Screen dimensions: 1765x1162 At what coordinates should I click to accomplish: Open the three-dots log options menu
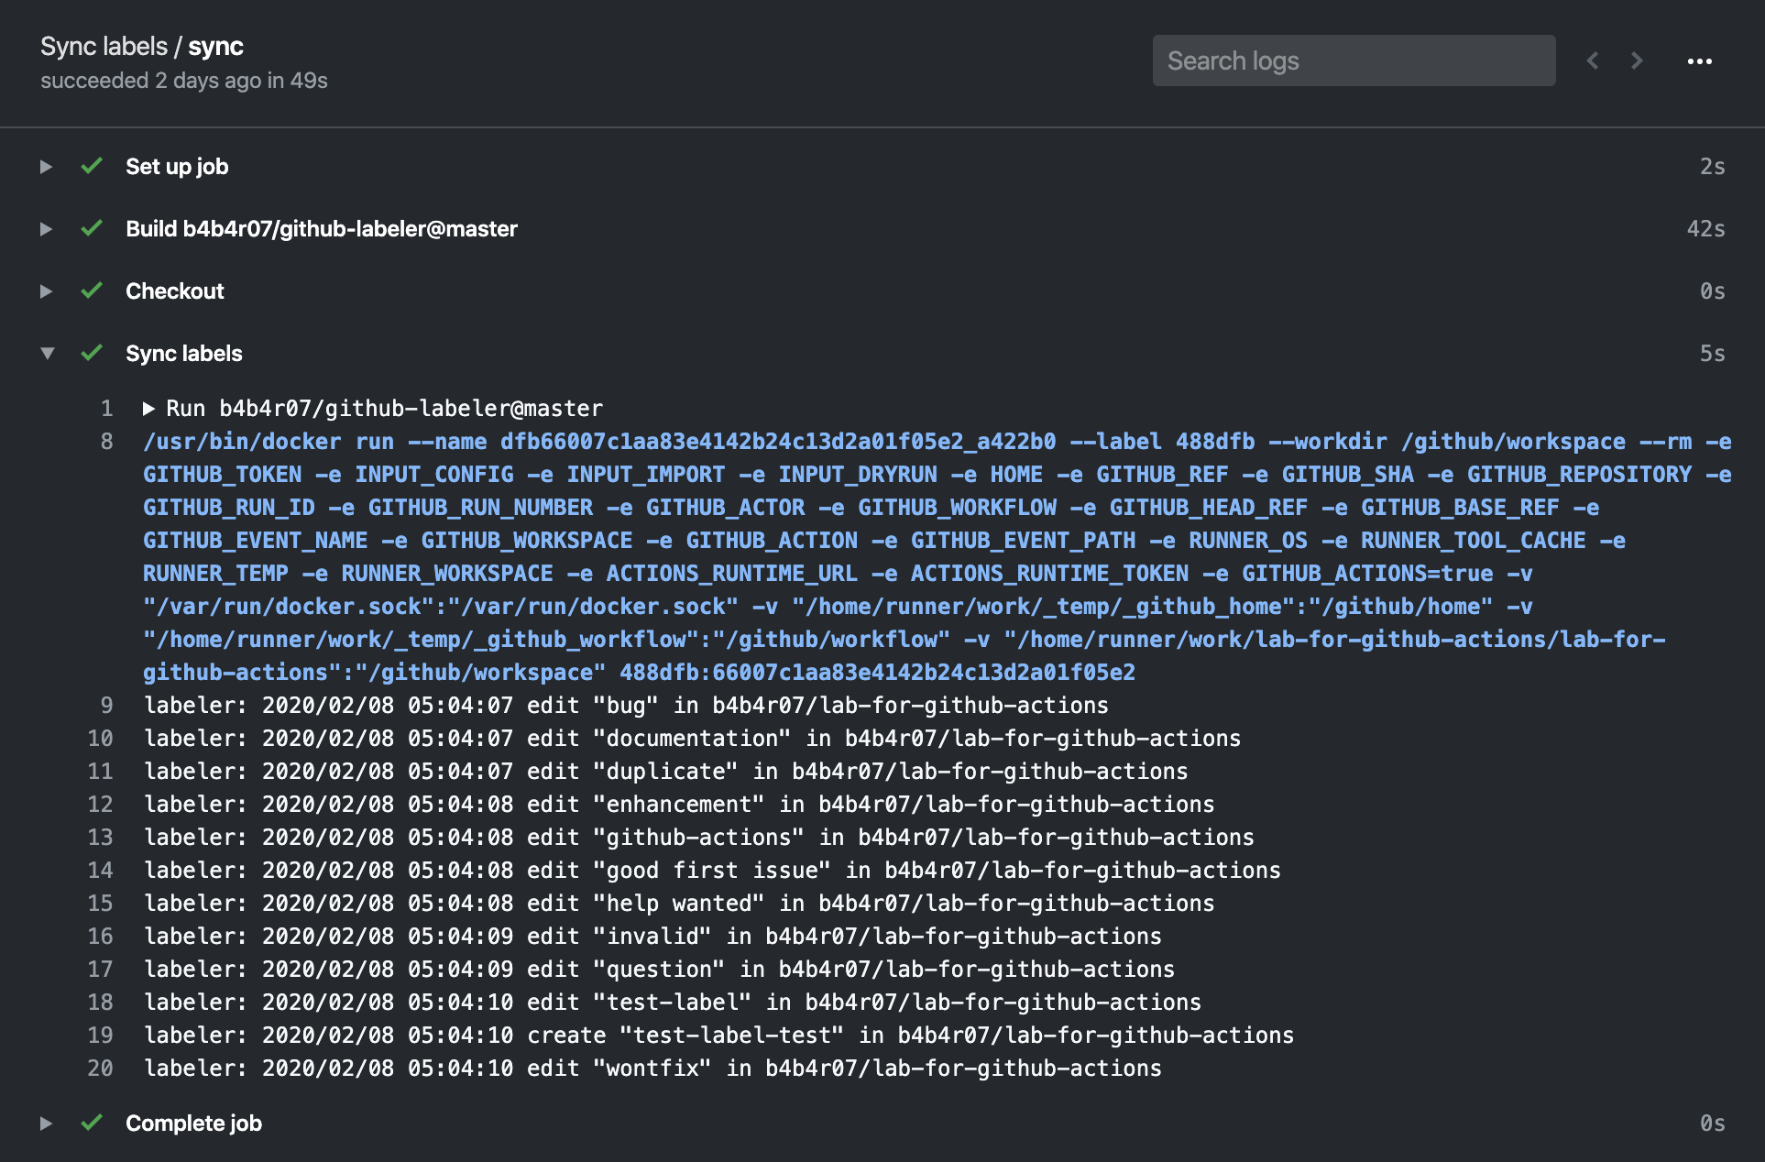coord(1699,61)
